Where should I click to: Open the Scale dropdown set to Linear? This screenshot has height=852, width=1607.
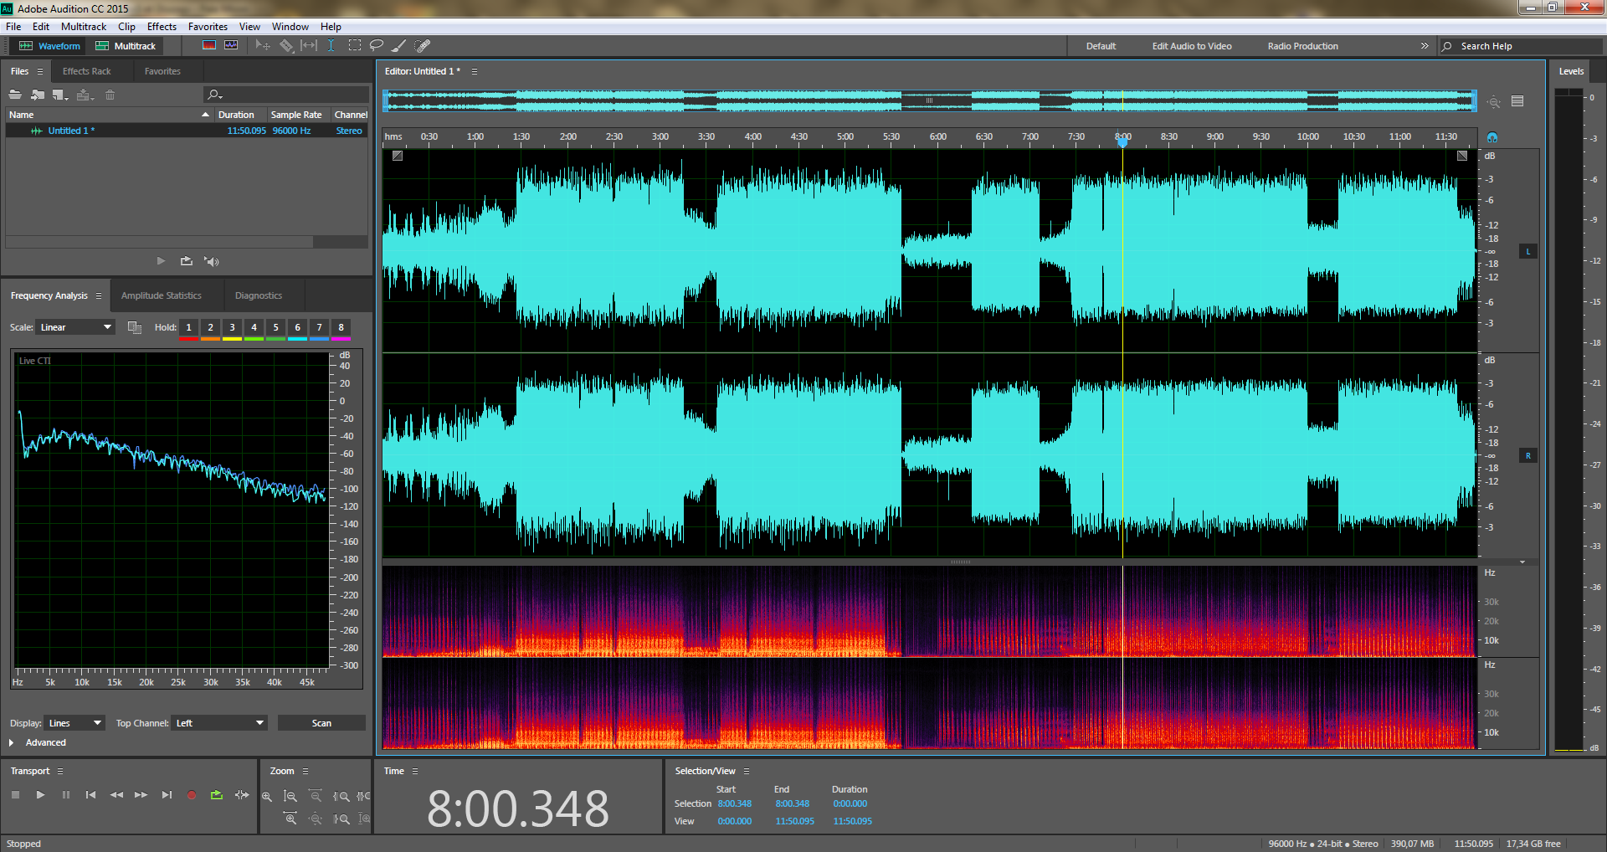point(75,327)
